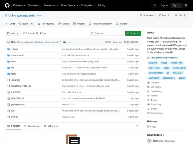Click 'release: 0.1.3' commit message for uv.lock

pos(68,117)
